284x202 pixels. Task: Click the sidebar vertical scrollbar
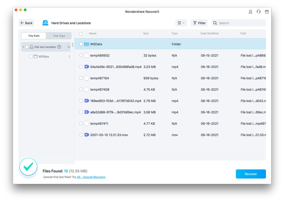click(73, 45)
